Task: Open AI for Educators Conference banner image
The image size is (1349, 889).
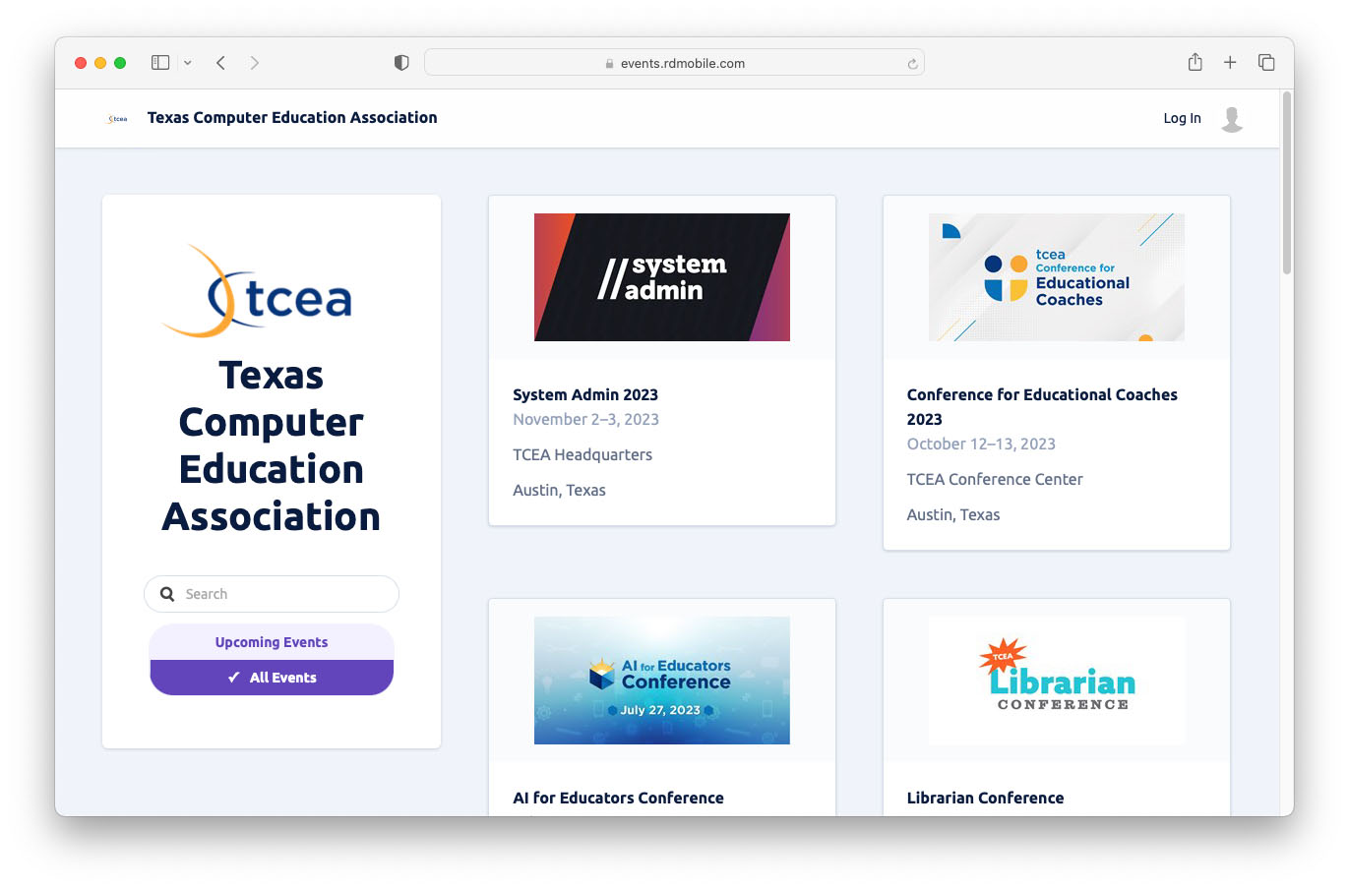Action: 662,681
